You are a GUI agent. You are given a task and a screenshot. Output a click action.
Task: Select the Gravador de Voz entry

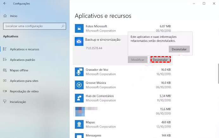pyautogui.click(x=97, y=69)
